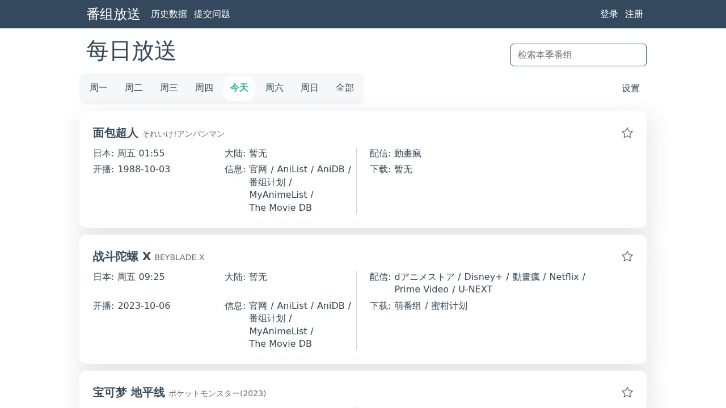
Task: Toggle star for 宝可梦 地平线
Action: (x=627, y=393)
